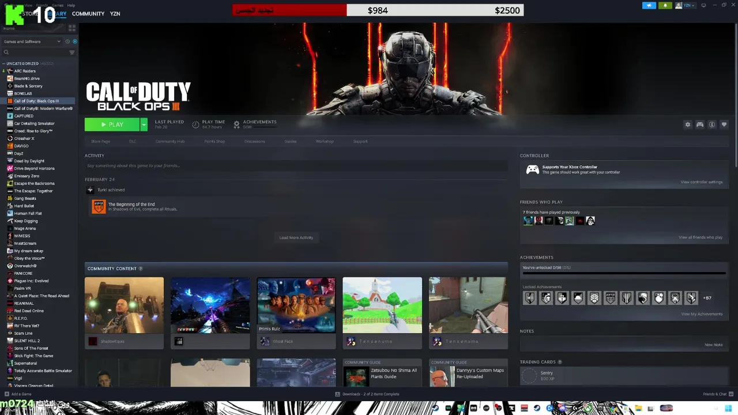Open the YZN profile navigation menu
The height and width of the screenshot is (415, 738).
115,13
